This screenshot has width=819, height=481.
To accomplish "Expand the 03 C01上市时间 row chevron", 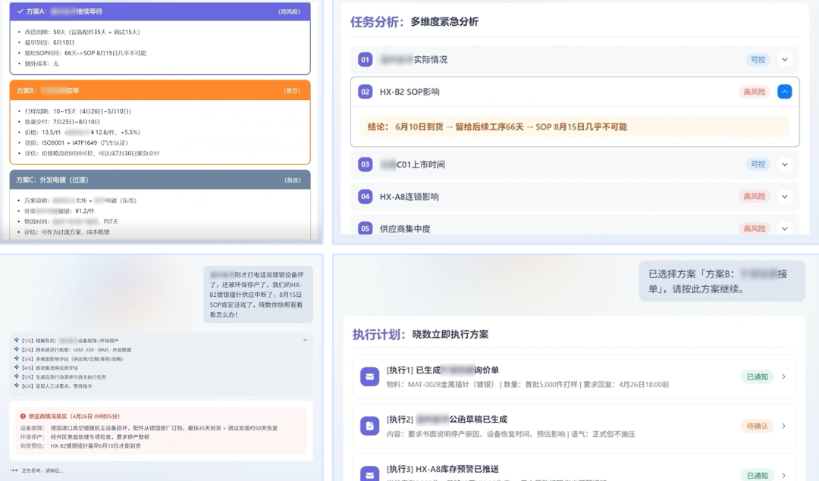I will pos(785,164).
